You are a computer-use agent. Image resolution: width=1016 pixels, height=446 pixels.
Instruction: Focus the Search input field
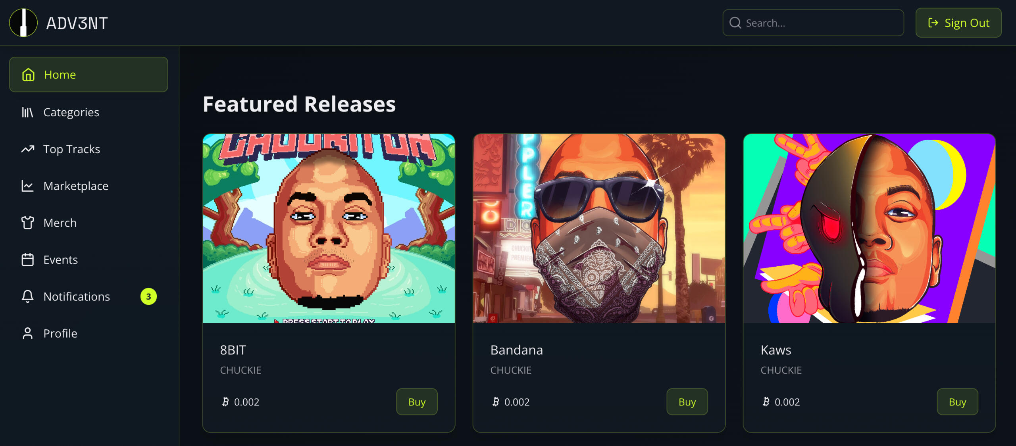coord(813,23)
